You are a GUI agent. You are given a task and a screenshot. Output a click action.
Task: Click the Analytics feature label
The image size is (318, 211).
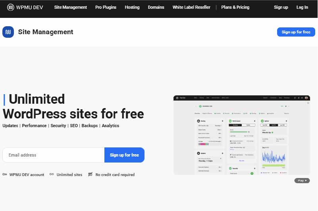[x=110, y=126]
